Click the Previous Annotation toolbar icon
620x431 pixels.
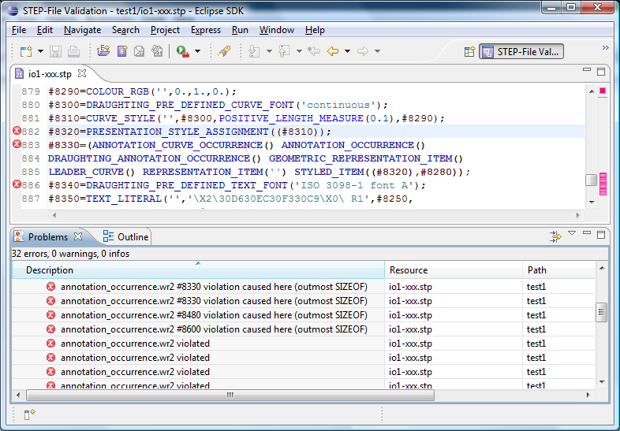pos(284,51)
